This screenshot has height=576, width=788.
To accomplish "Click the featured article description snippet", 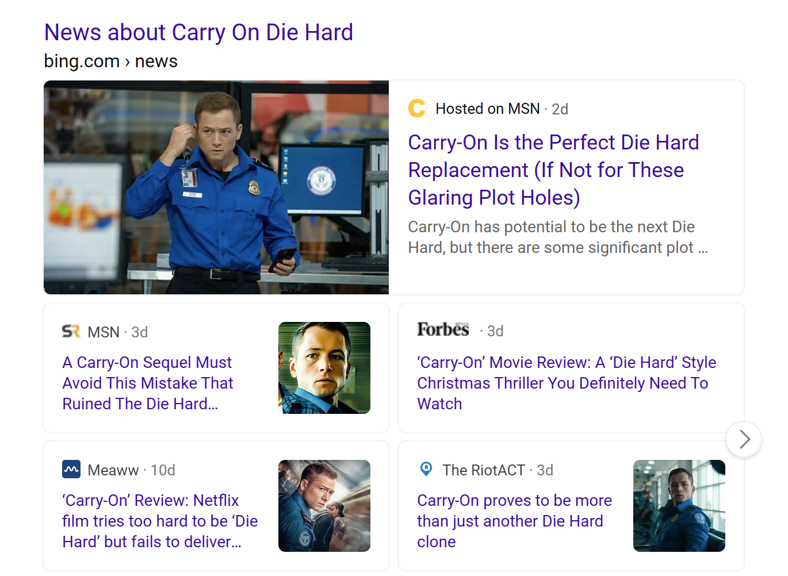I will 557,237.
